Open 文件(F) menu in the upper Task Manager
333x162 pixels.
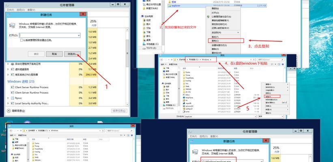tap(10, 10)
